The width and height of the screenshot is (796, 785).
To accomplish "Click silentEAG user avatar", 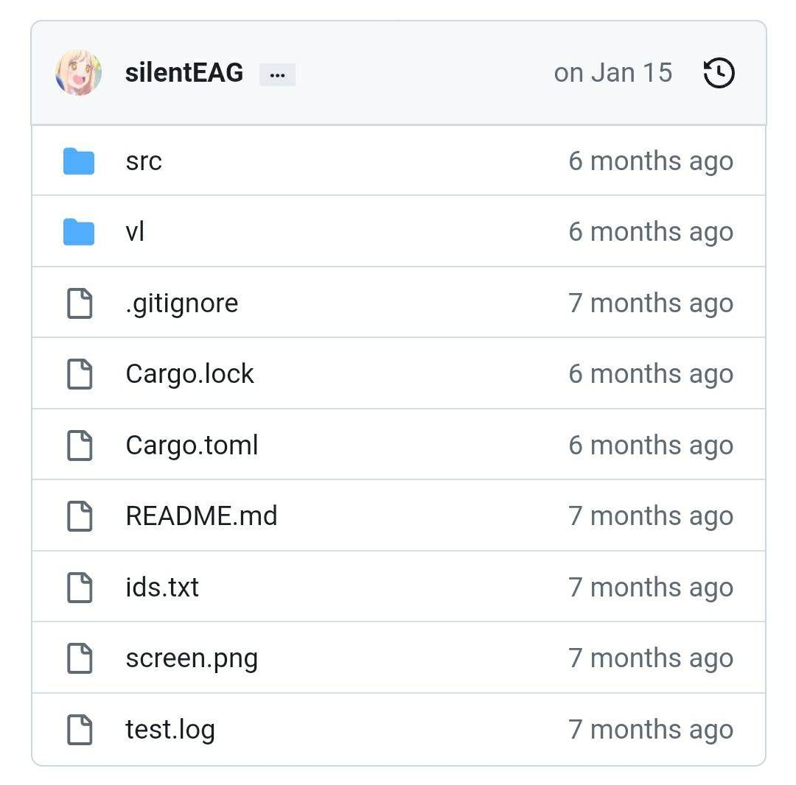I will pos(79,72).
